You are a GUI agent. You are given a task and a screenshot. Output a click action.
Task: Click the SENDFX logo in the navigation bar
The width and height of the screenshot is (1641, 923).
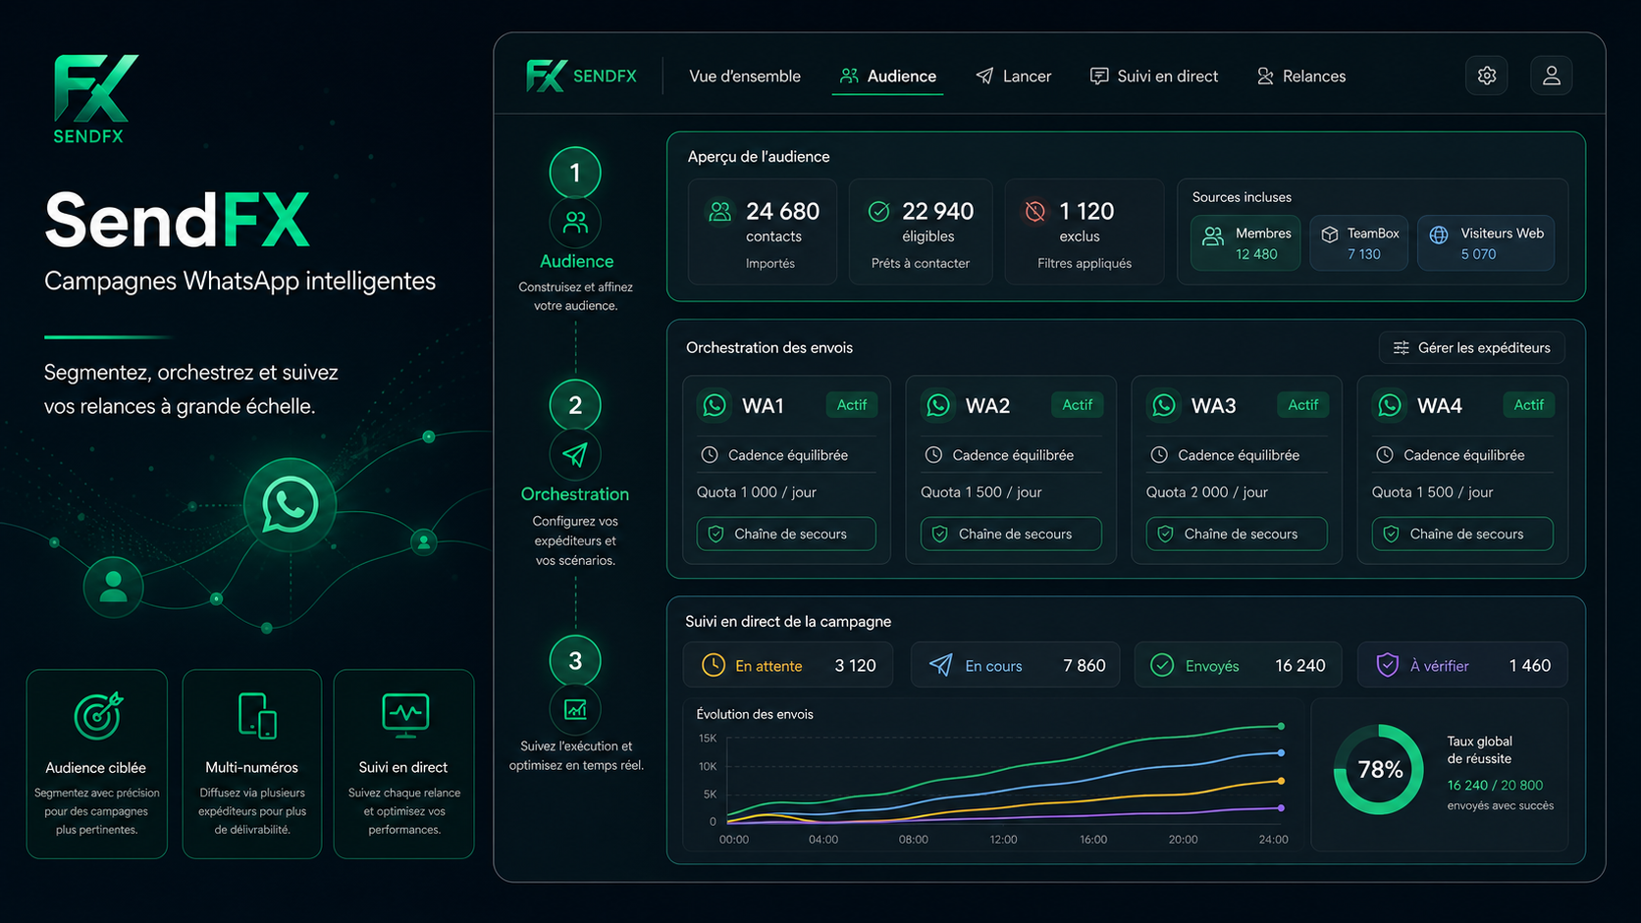581,76
